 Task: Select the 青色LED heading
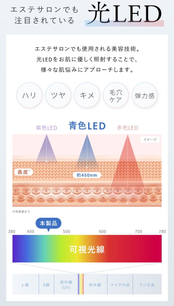click(x=87, y=126)
